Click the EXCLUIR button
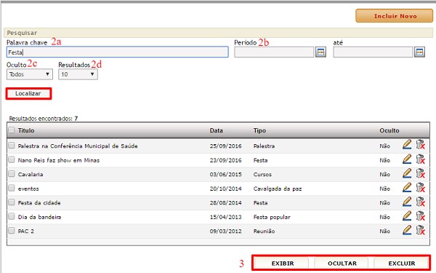Screen dimensions: 436x273 (402, 264)
